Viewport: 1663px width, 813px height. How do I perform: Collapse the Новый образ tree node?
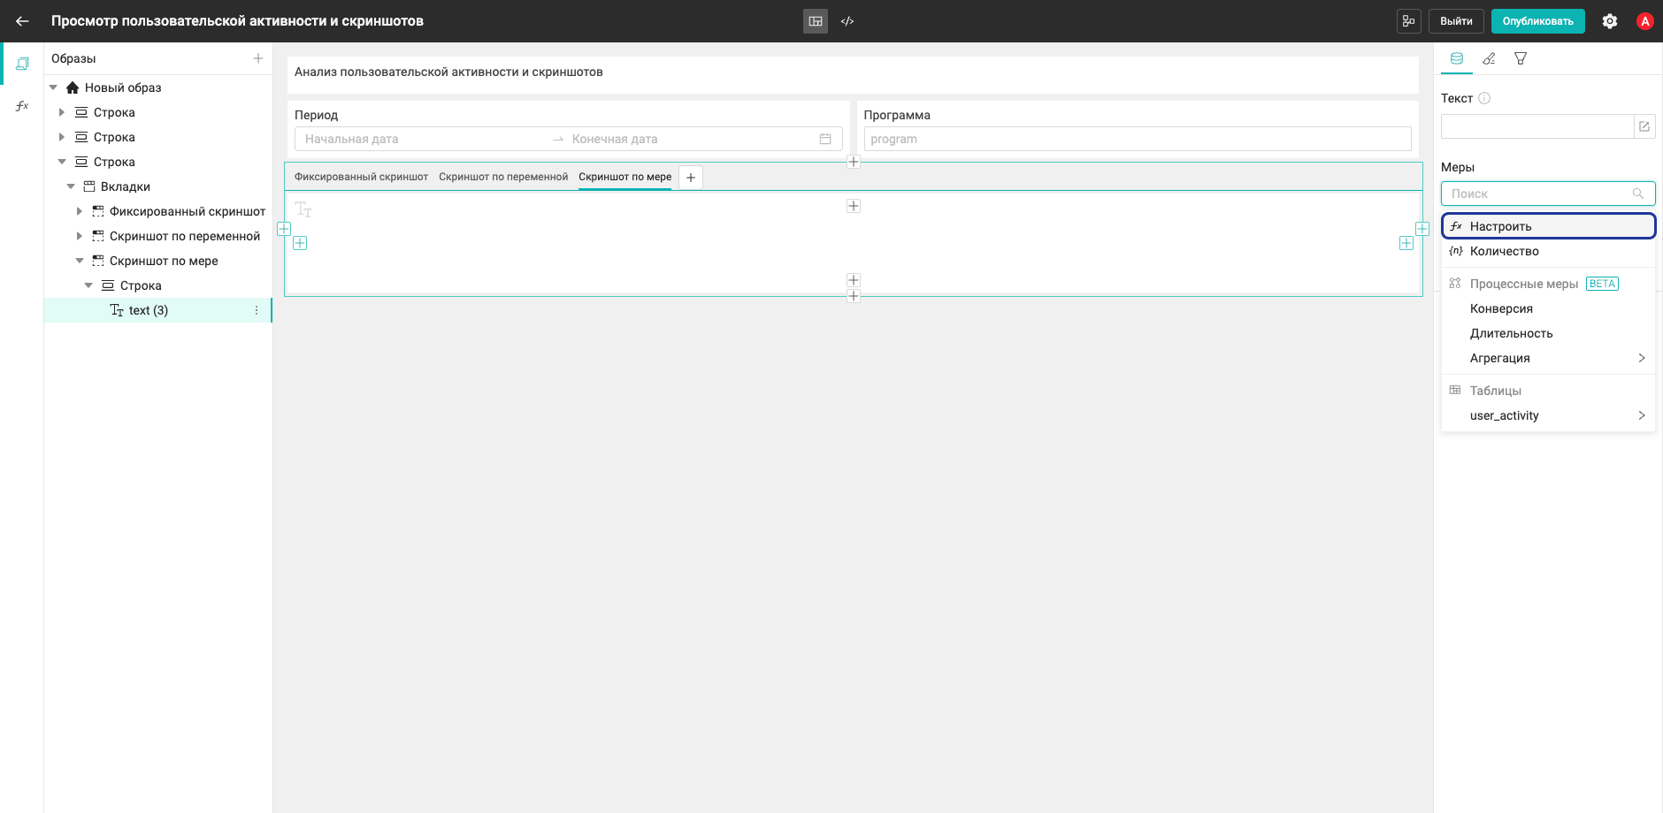(x=54, y=87)
